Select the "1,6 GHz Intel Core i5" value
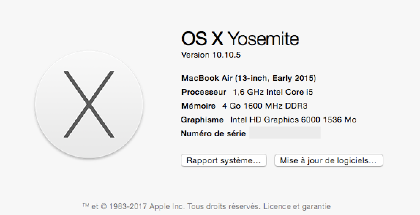 (x=273, y=92)
